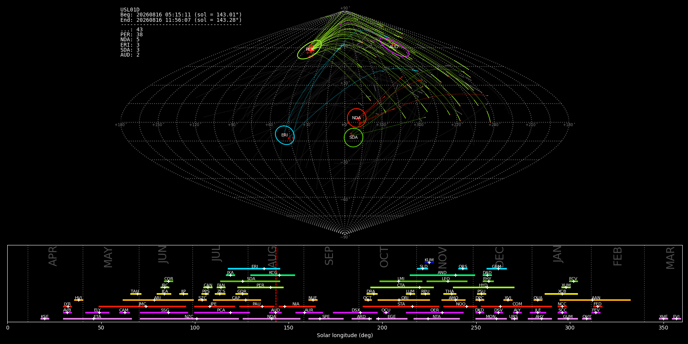Click the Solar longitude axis label
The height and width of the screenshot is (344, 688).
pos(345,335)
